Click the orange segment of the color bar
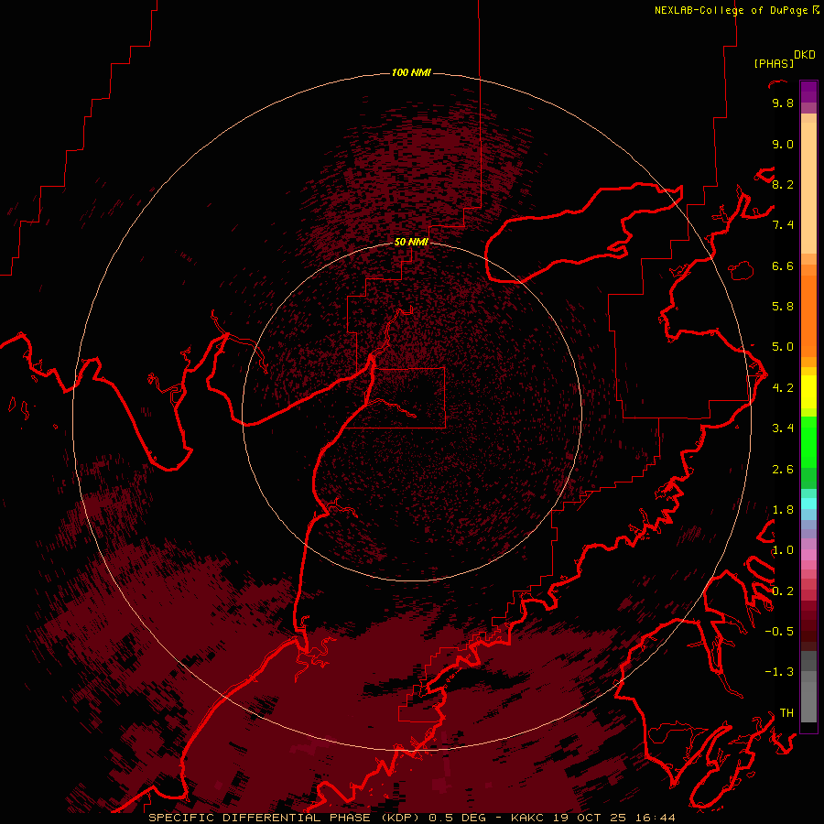 808,316
